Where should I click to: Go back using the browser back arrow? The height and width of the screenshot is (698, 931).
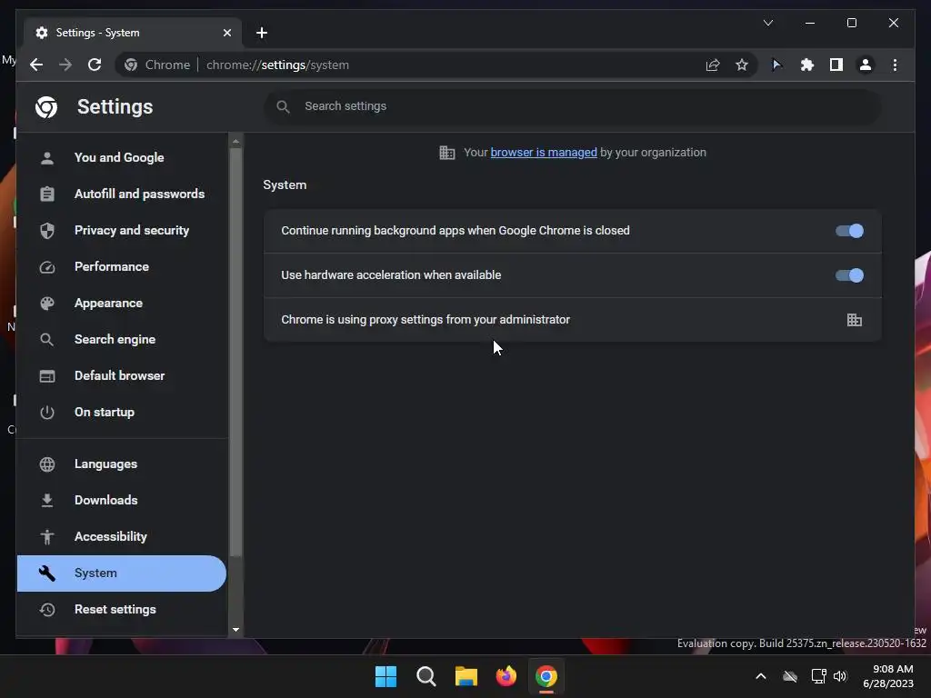click(36, 65)
